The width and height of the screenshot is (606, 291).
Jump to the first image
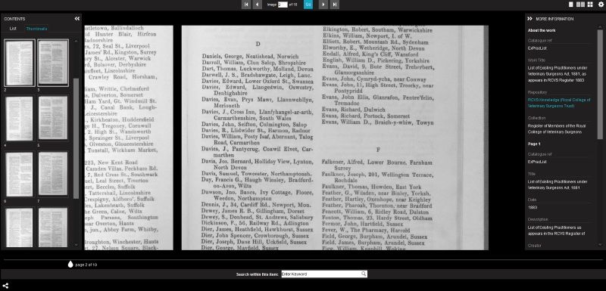click(245, 5)
